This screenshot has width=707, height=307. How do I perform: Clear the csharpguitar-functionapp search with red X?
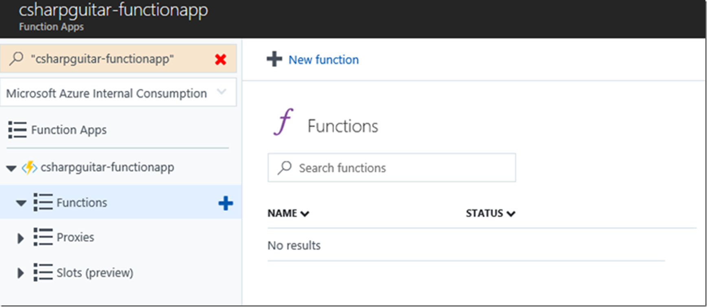tap(221, 60)
